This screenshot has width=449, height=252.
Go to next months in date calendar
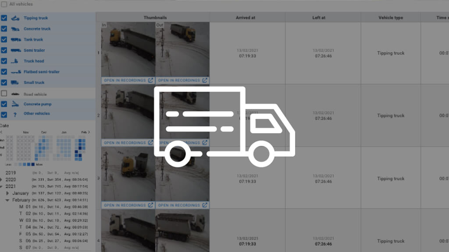point(89,132)
